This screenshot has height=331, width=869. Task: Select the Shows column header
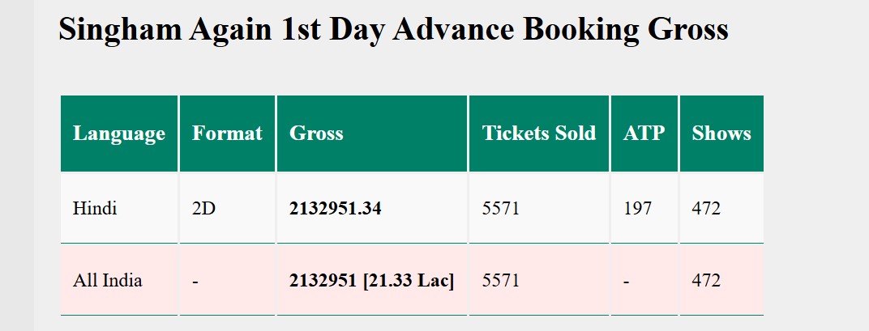[721, 134]
